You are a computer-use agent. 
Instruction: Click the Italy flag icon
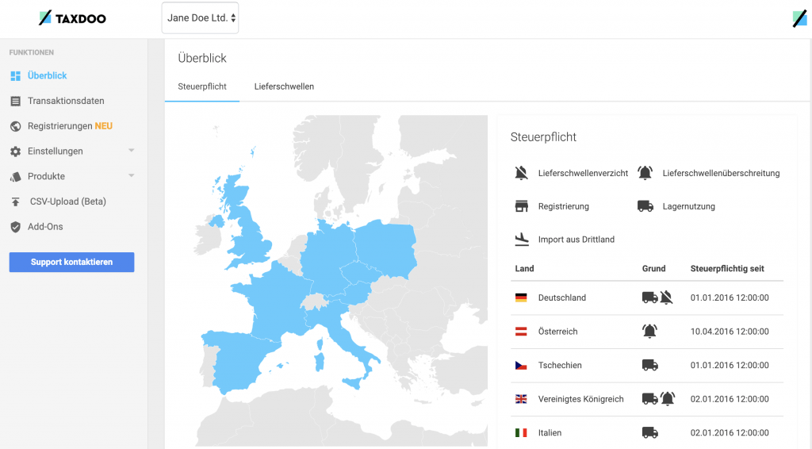coord(521,432)
